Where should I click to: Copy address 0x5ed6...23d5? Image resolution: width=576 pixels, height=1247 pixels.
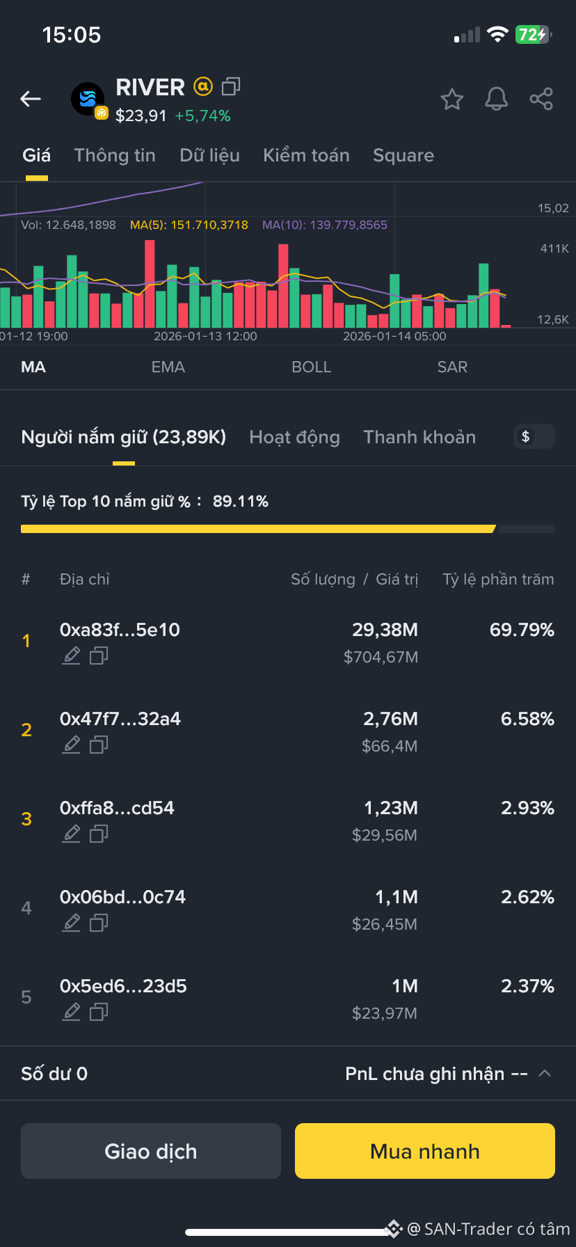pyautogui.click(x=99, y=1012)
